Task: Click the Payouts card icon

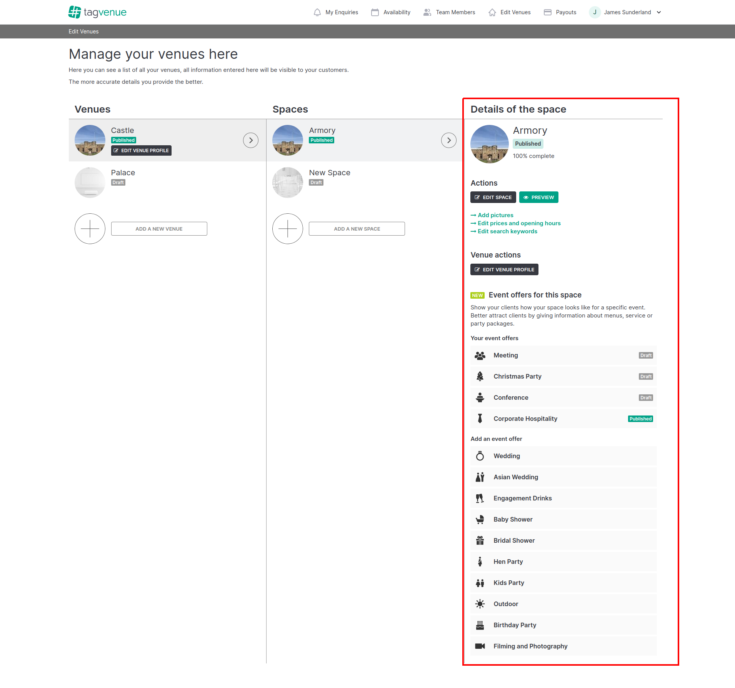Action: [547, 12]
